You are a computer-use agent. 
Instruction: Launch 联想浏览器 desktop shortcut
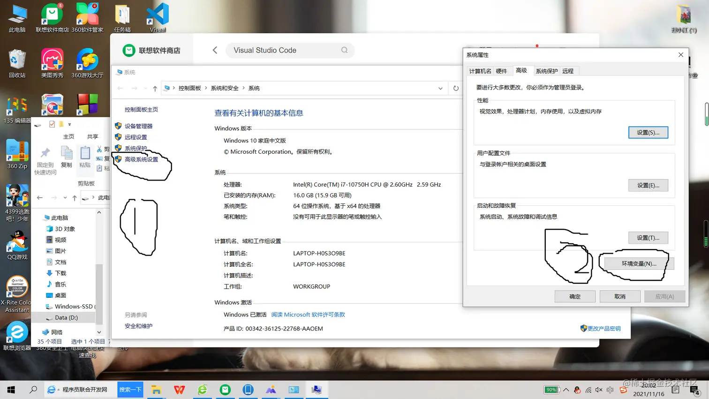click(17, 336)
